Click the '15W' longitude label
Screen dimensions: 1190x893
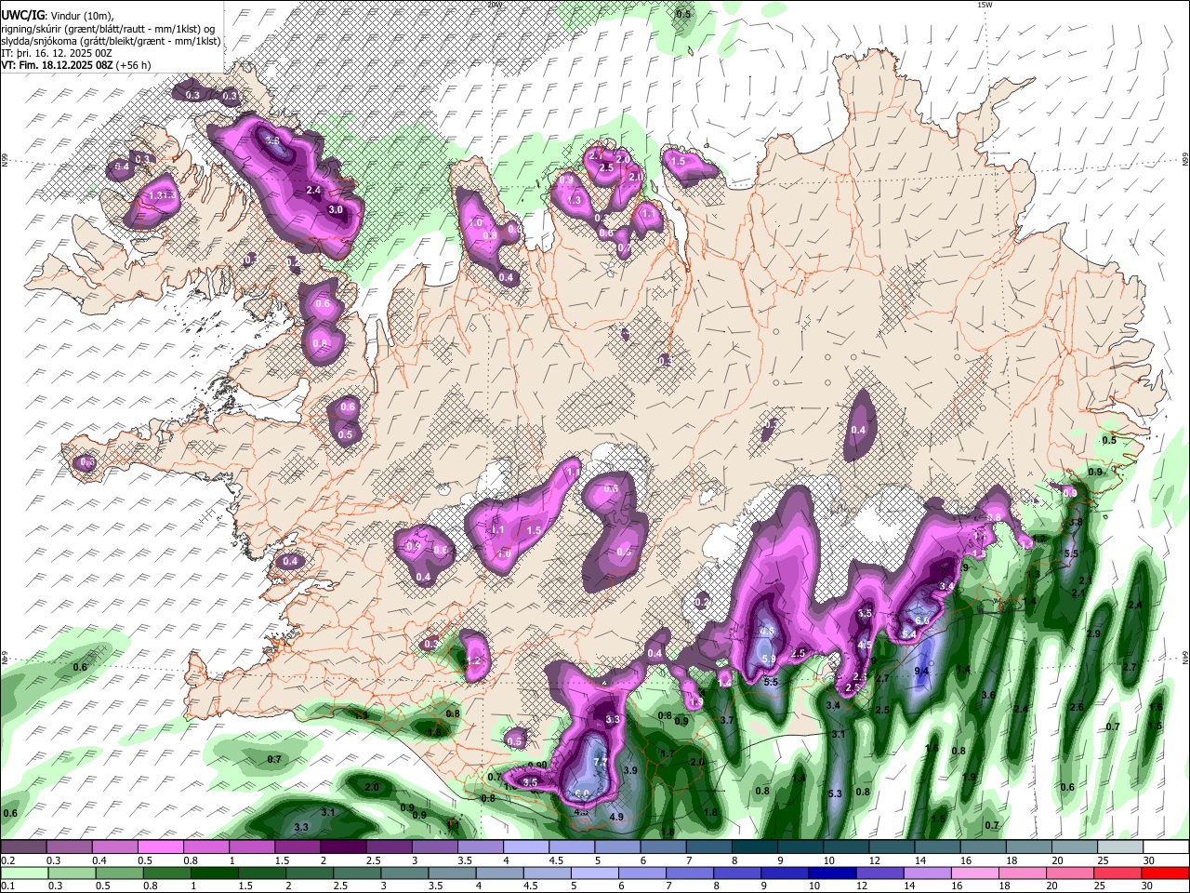pyautogui.click(x=985, y=5)
